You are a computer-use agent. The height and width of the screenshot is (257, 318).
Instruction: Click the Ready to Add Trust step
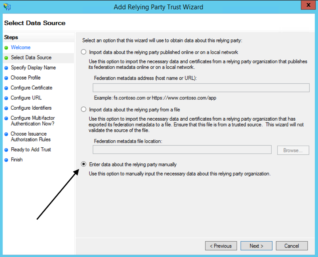click(x=31, y=150)
